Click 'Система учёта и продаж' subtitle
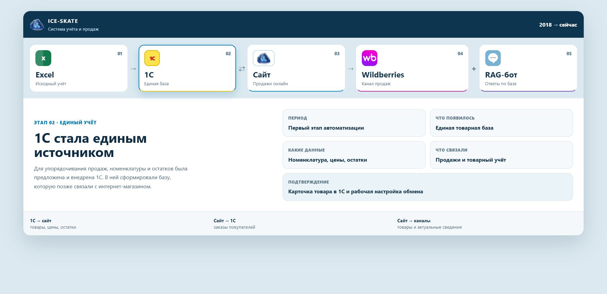 point(73,29)
